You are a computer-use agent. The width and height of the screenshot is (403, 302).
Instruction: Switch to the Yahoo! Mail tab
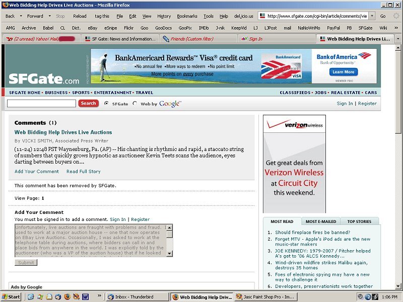pyautogui.click(x=41, y=39)
